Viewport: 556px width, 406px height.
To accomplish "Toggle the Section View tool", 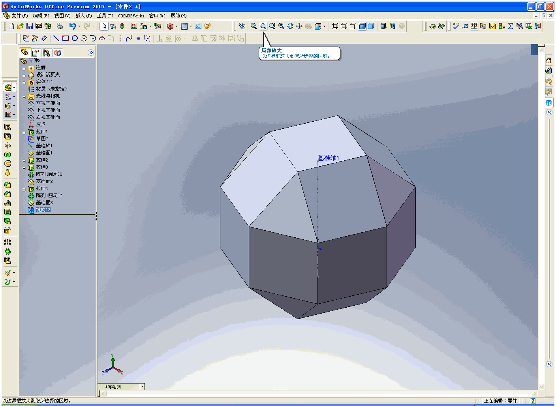I will coord(393,26).
